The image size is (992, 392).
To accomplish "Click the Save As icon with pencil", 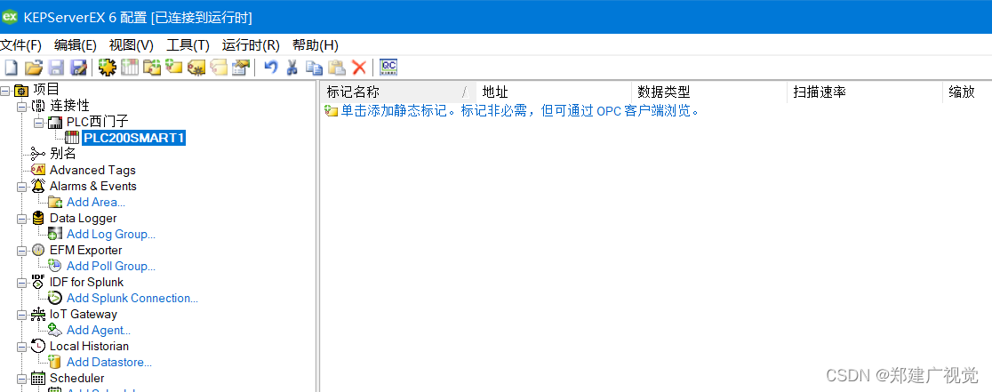I will click(78, 68).
